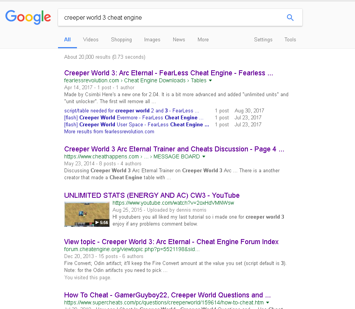Click More results from fearlessrevolution.com
Screen dimensions: 355x309
109,131
